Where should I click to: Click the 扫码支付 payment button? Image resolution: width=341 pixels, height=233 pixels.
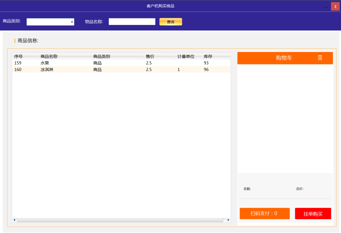pyautogui.click(x=264, y=213)
